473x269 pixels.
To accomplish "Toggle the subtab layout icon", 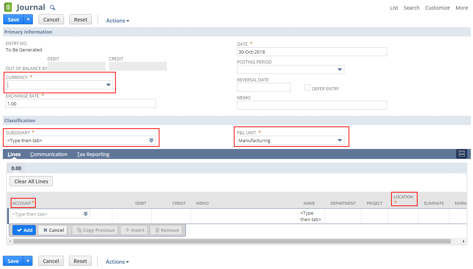I will [462, 154].
